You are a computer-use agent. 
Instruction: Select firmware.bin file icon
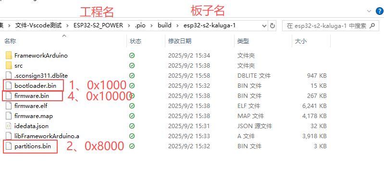pyautogui.click(x=9, y=95)
